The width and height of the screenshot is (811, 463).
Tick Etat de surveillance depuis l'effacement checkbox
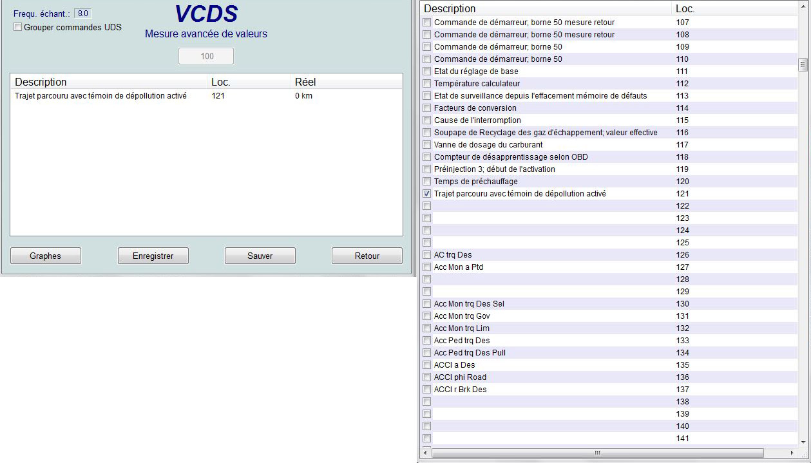click(x=426, y=95)
